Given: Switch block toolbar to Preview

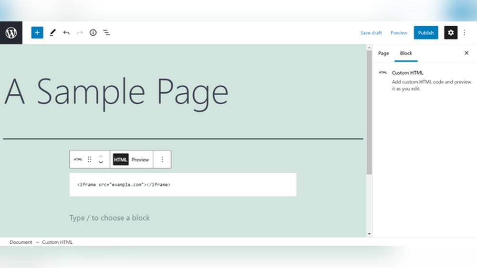Looking at the screenshot, I should coord(140,159).
